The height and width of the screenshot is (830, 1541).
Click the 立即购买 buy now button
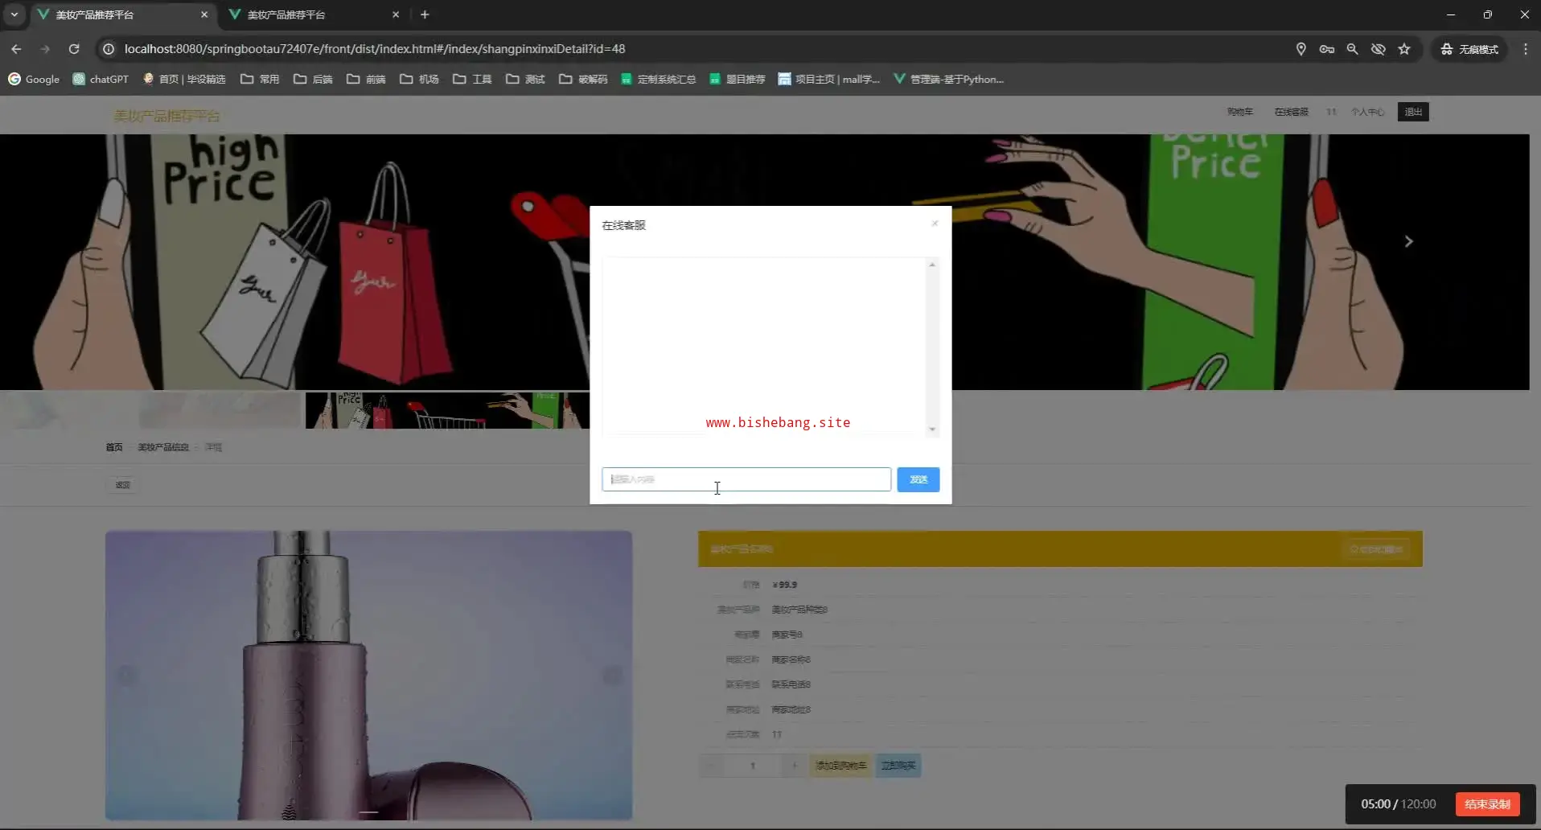pyautogui.click(x=898, y=766)
